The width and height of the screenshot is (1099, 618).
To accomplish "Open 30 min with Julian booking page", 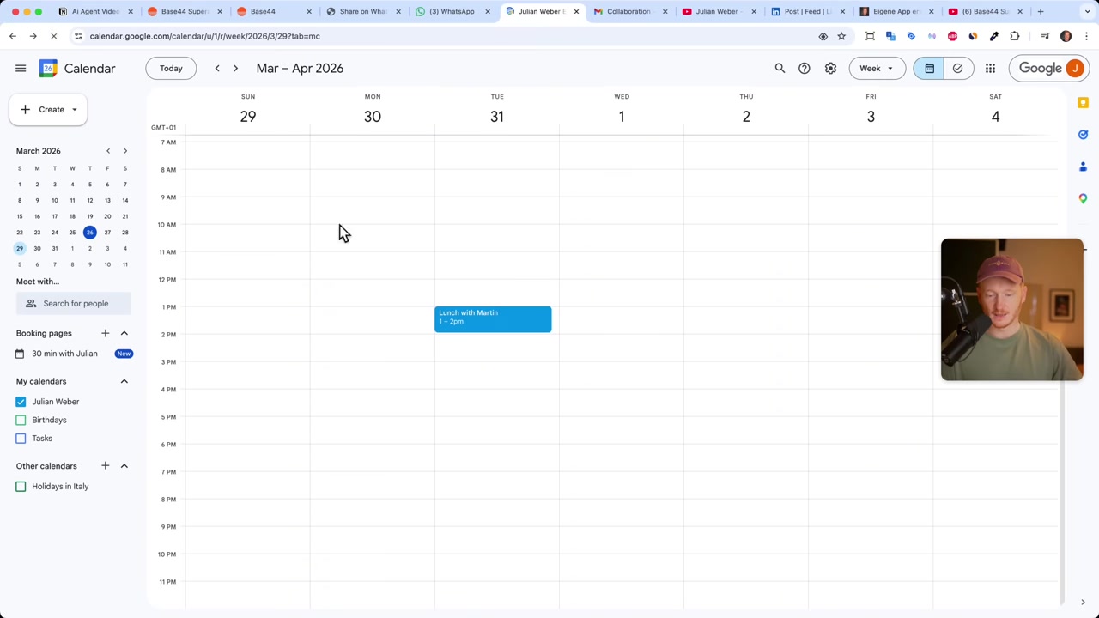I will coord(64,354).
